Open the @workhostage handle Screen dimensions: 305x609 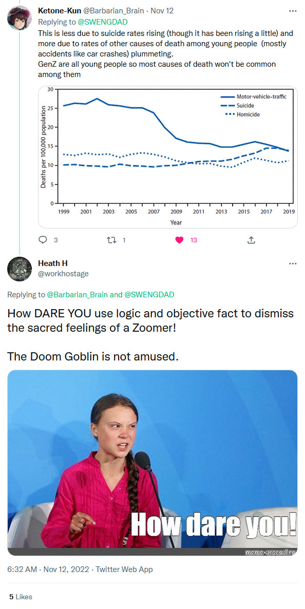[x=63, y=273]
